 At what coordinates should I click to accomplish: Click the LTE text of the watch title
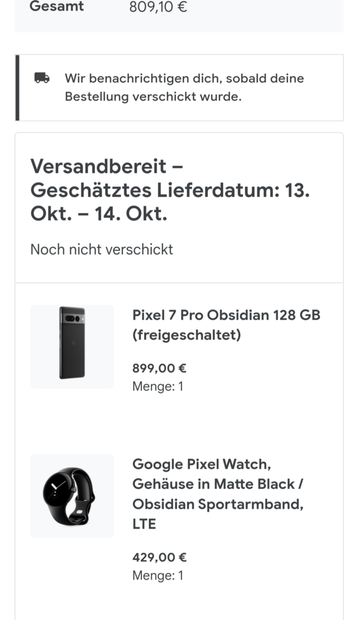click(144, 524)
